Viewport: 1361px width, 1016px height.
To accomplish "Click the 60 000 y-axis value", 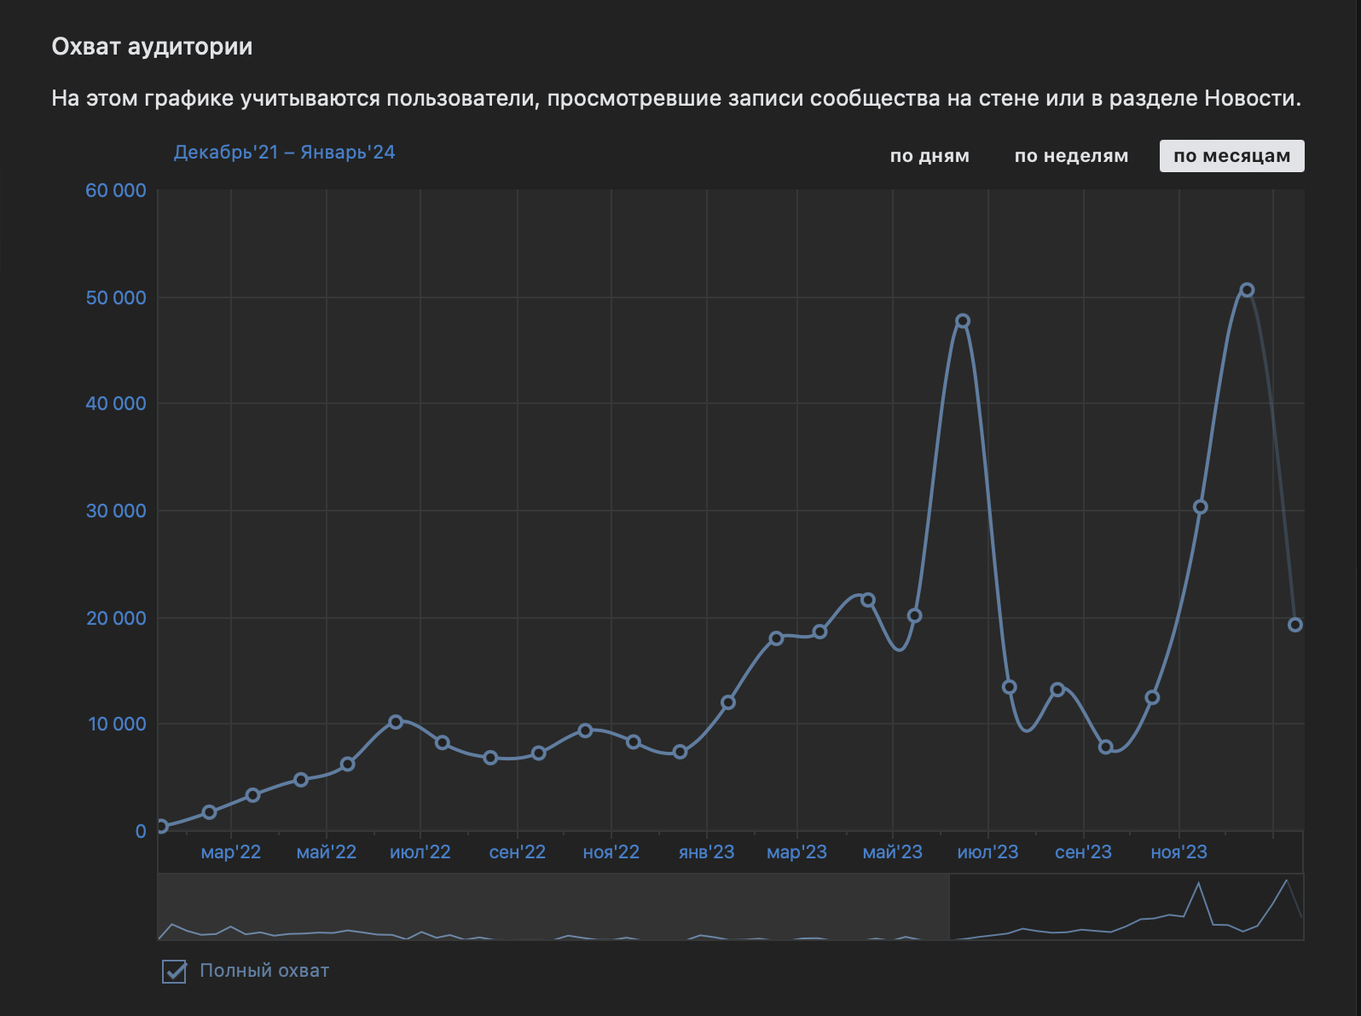I will coord(116,191).
